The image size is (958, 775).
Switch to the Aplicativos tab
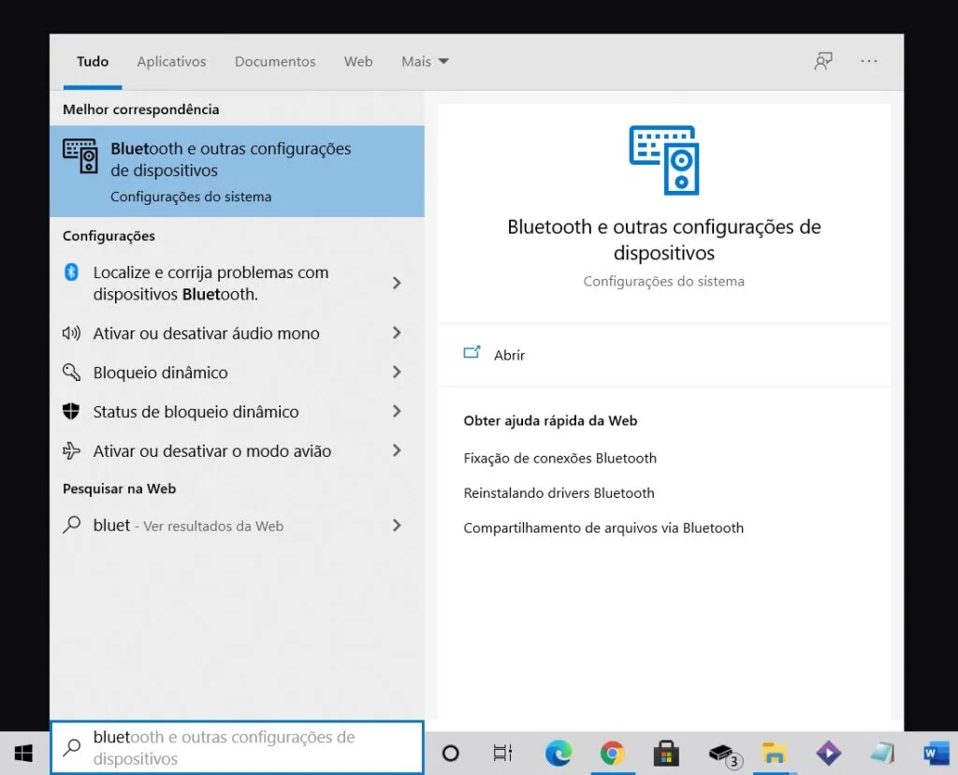[172, 61]
